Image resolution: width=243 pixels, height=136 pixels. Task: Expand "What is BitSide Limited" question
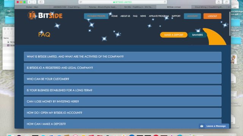(x=123, y=57)
